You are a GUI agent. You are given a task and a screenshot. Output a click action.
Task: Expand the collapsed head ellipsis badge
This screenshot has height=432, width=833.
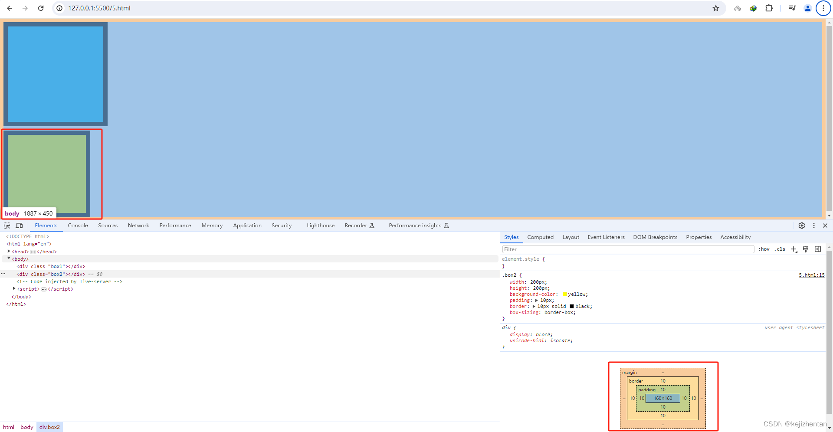coord(33,252)
